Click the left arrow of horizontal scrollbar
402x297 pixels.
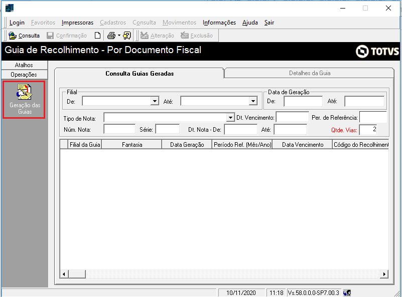[x=64, y=274]
